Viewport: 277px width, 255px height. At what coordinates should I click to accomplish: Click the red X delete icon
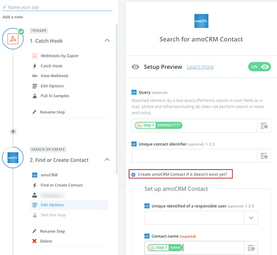pos(34,241)
